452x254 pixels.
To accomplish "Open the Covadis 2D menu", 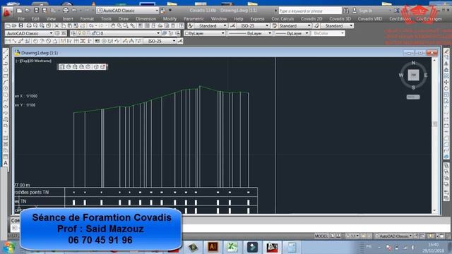I will pyautogui.click(x=311, y=19).
